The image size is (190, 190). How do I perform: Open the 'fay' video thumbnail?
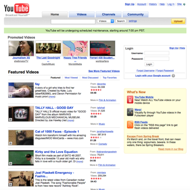(x=21, y=90)
